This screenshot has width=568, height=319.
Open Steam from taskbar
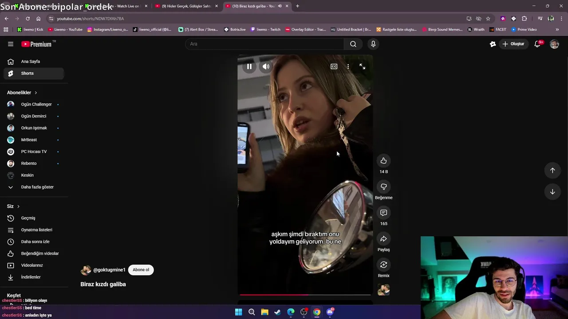(277, 312)
